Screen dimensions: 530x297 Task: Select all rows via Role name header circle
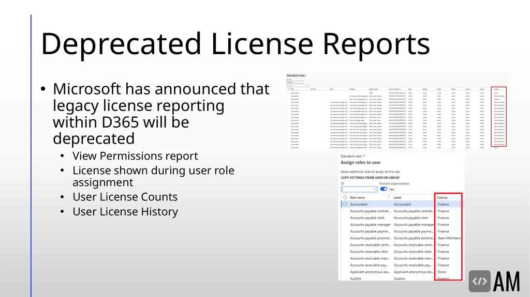[345, 197]
